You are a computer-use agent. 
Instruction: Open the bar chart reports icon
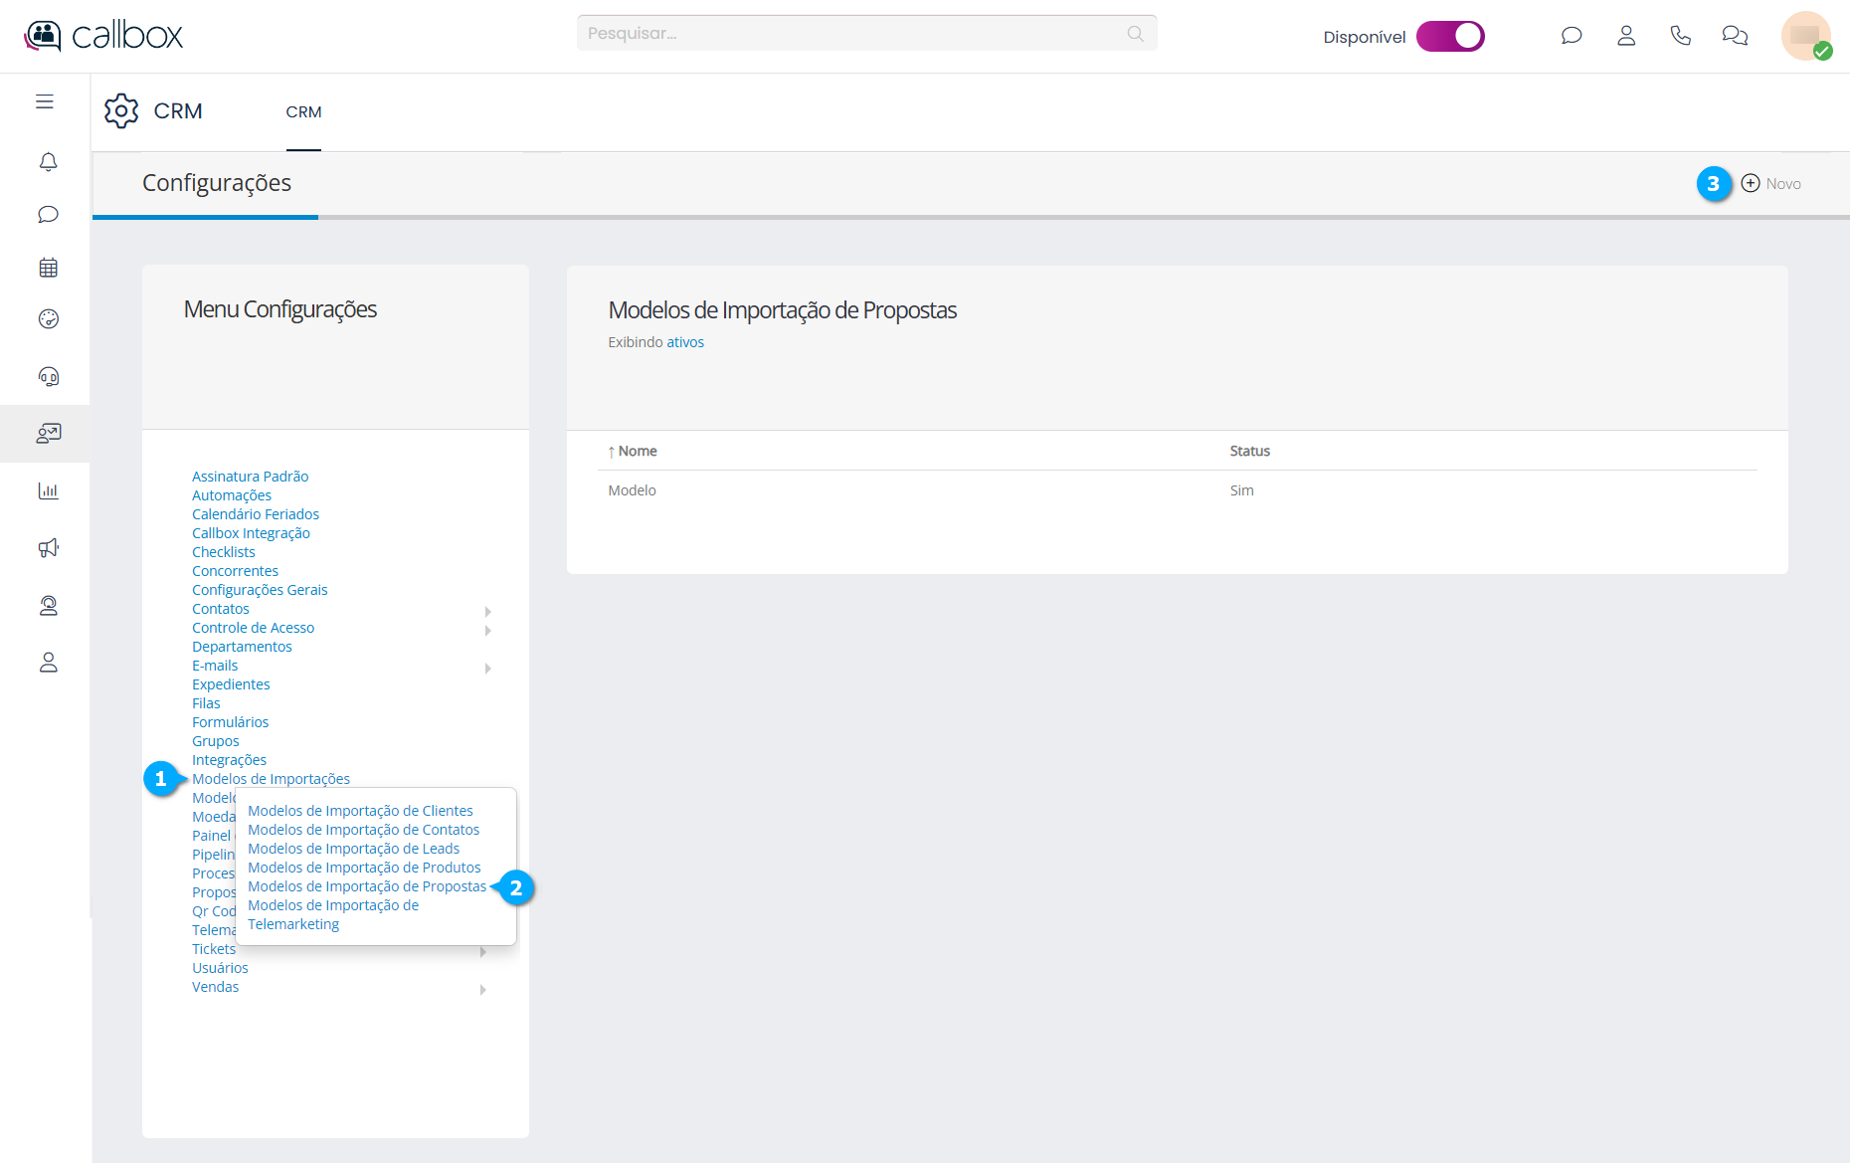(48, 490)
